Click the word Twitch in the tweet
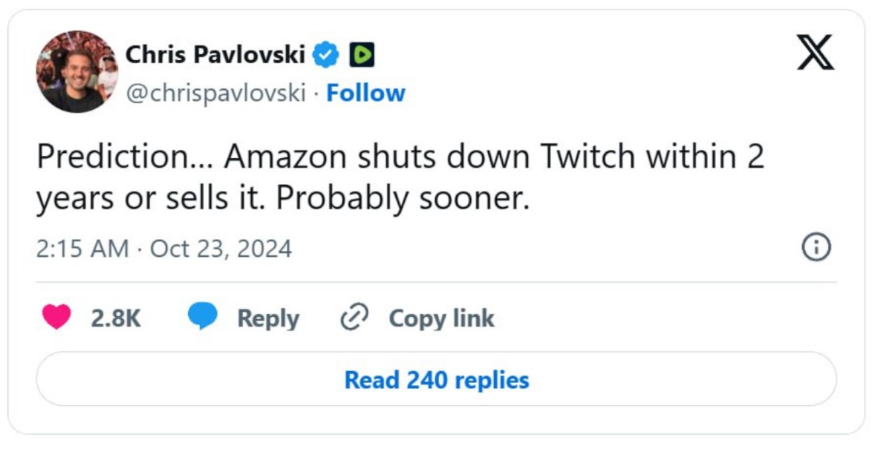Image resolution: width=875 pixels, height=449 pixels. 588,157
